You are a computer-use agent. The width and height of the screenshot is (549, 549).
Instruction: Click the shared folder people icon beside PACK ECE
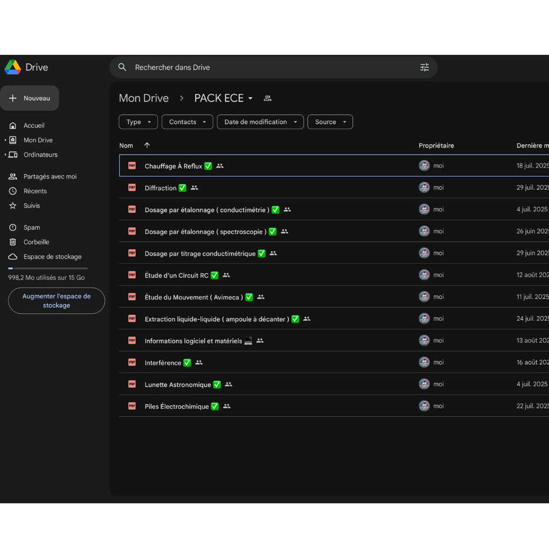click(x=268, y=98)
